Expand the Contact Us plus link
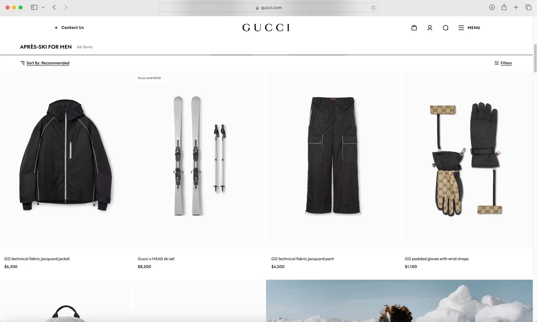537x322 pixels. 69,27
